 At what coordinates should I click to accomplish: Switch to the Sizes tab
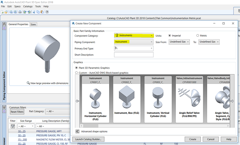[x=33, y=24]
